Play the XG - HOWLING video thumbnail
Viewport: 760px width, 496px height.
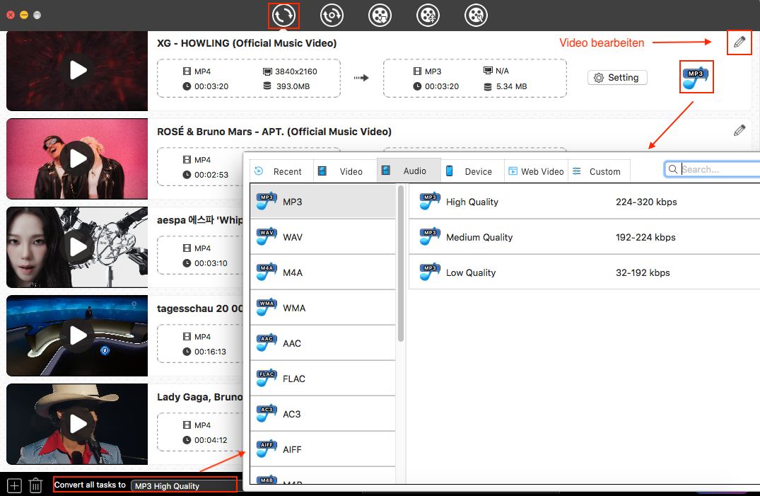[x=78, y=70]
